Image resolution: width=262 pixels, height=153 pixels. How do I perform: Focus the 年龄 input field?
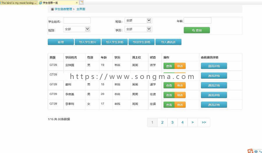[x=197, y=21]
